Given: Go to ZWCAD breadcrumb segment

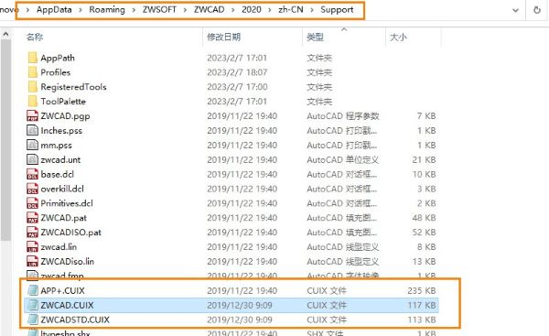Looking at the screenshot, I should coord(209,9).
